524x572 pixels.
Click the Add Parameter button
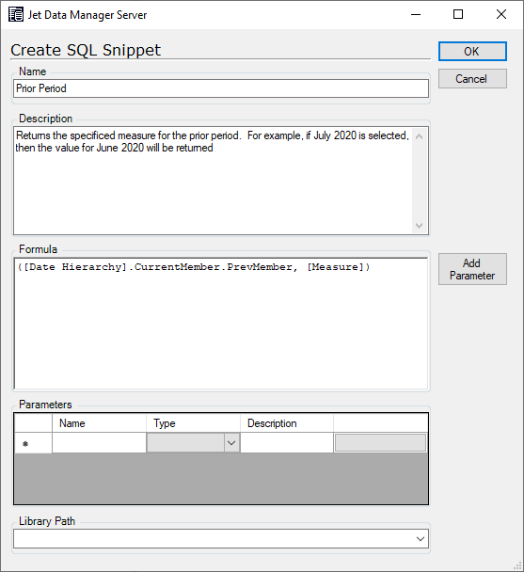[x=472, y=269]
